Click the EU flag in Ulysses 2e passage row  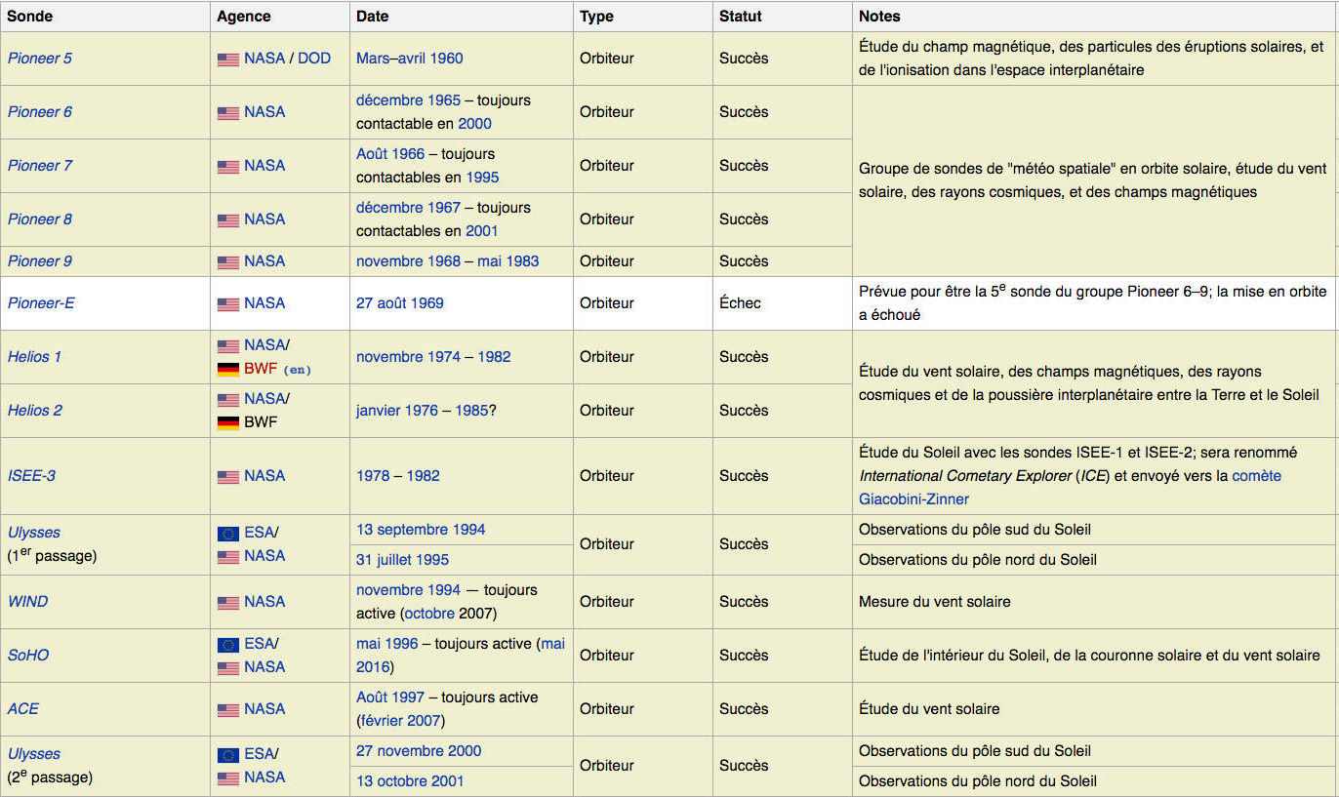pyautogui.click(x=227, y=755)
